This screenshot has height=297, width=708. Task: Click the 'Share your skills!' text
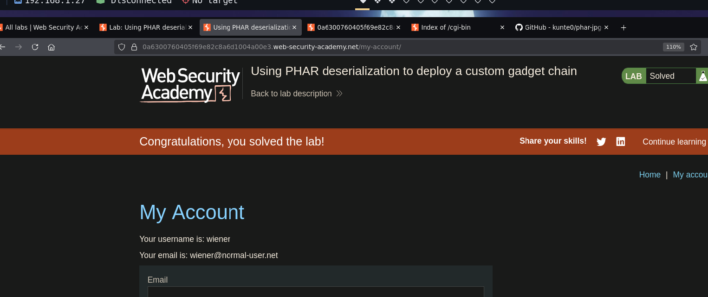tap(553, 141)
